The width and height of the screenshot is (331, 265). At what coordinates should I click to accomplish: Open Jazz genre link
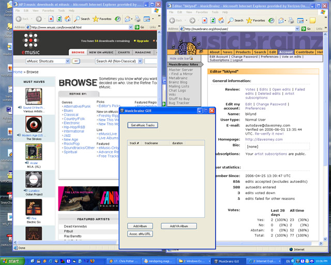(67, 135)
